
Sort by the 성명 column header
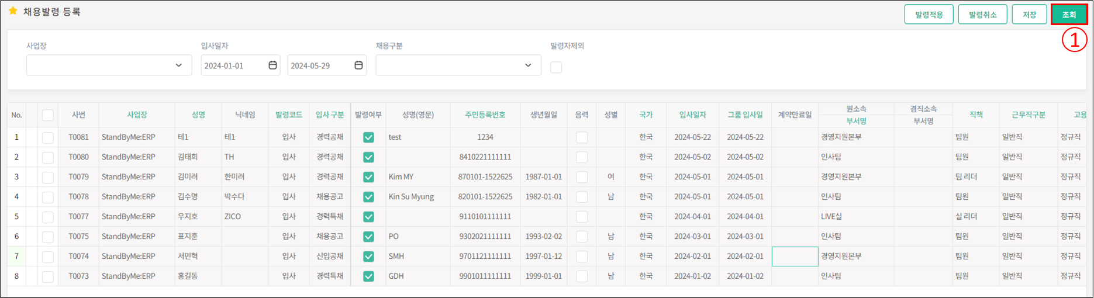(x=198, y=115)
